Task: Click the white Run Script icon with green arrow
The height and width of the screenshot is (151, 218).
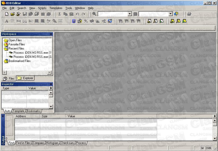Action: pos(162,21)
